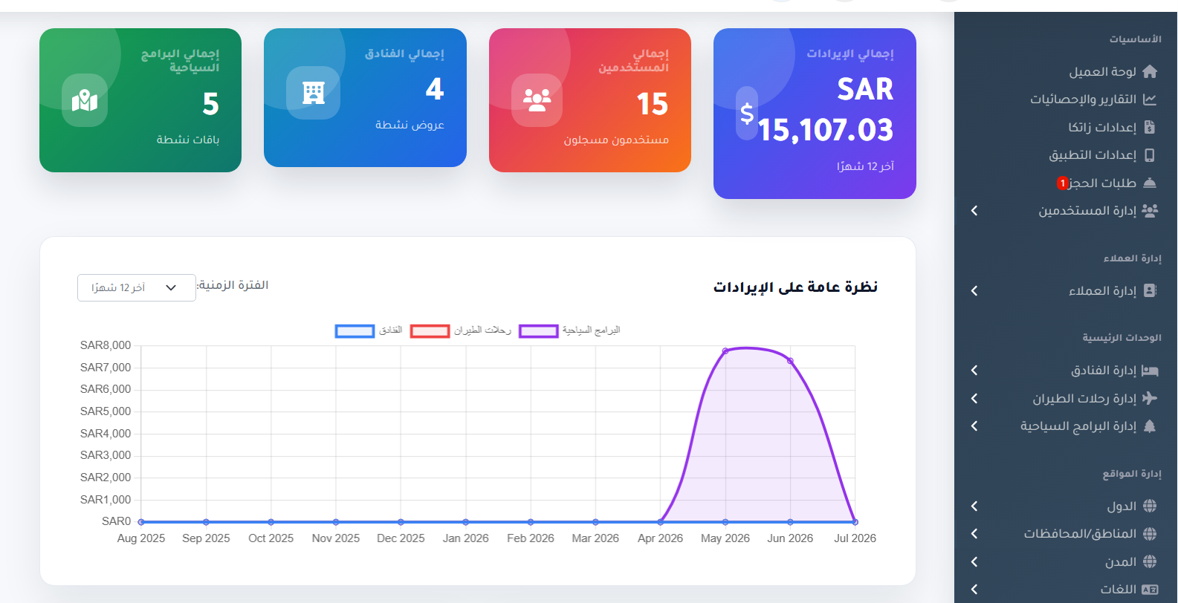The image size is (1178, 603).
Task: Open the الدول menu item
Action: pyautogui.click(x=1065, y=506)
